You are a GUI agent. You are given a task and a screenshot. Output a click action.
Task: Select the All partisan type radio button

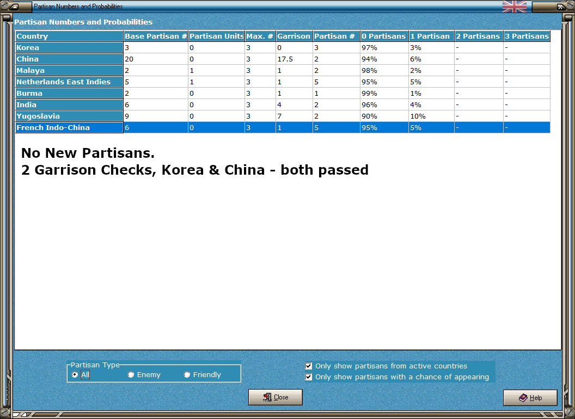(74, 374)
